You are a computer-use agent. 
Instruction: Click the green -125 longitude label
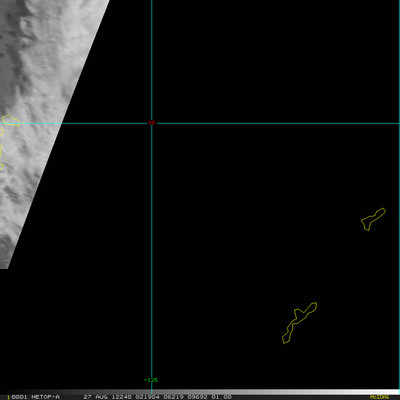pos(151,380)
